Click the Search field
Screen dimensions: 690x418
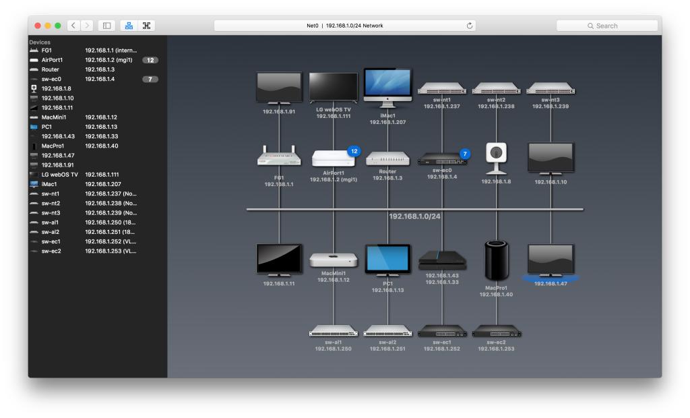click(606, 26)
